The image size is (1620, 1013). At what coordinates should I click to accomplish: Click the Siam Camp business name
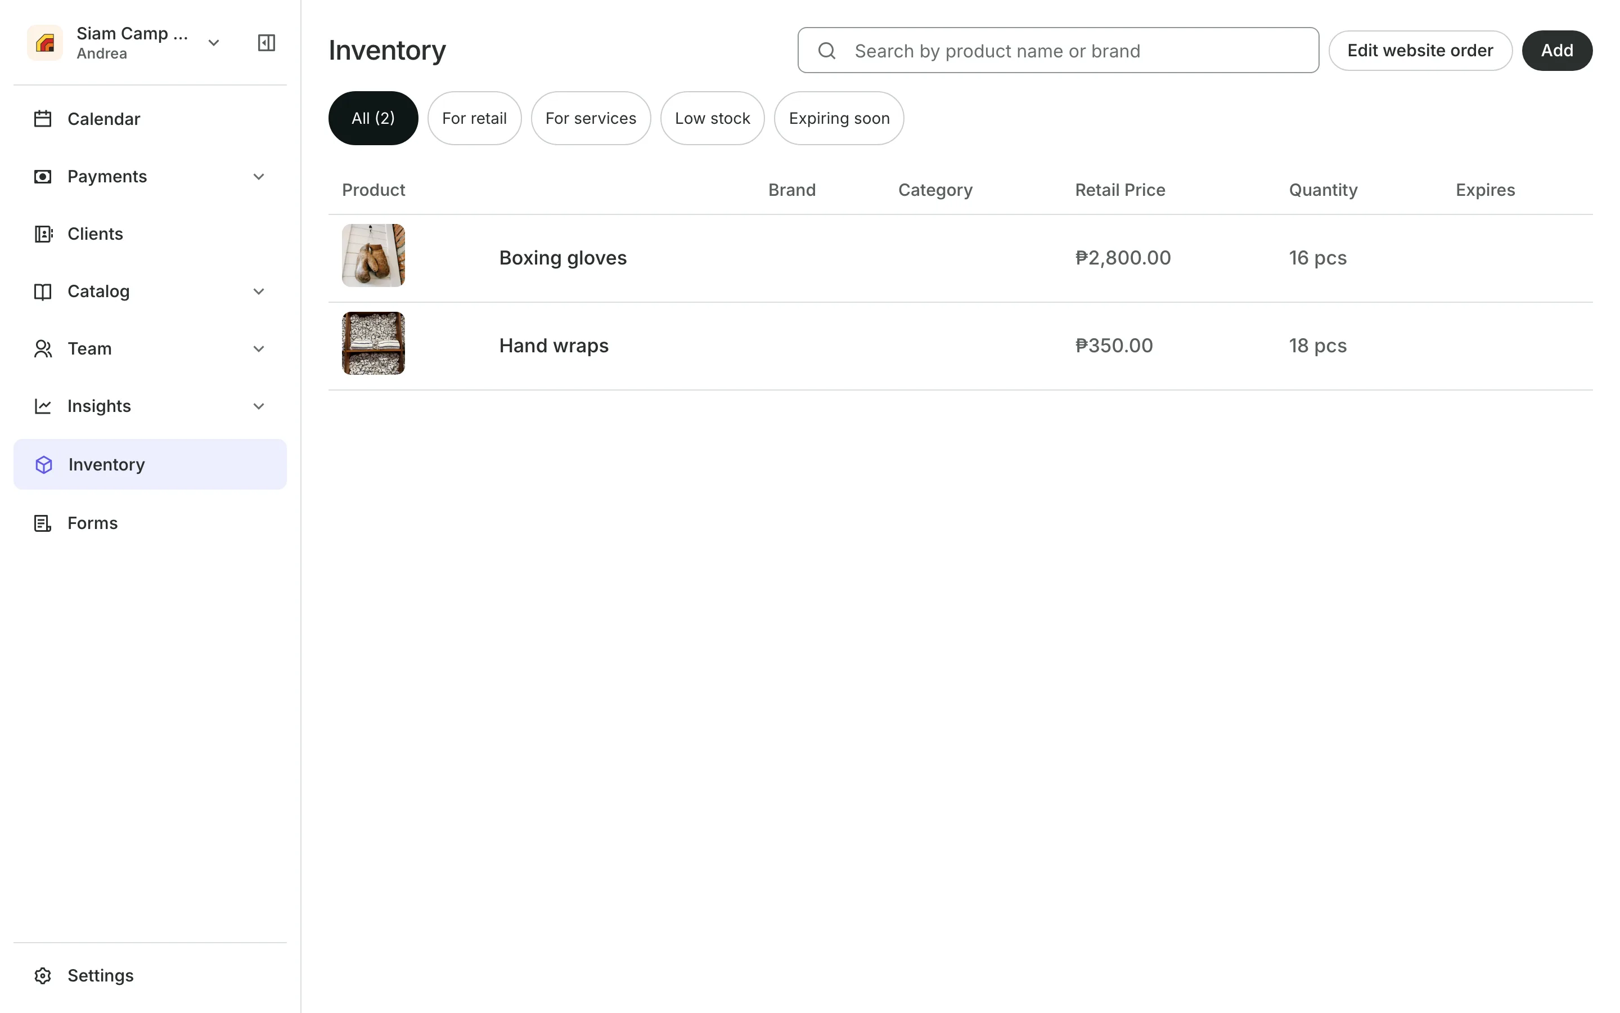132,34
